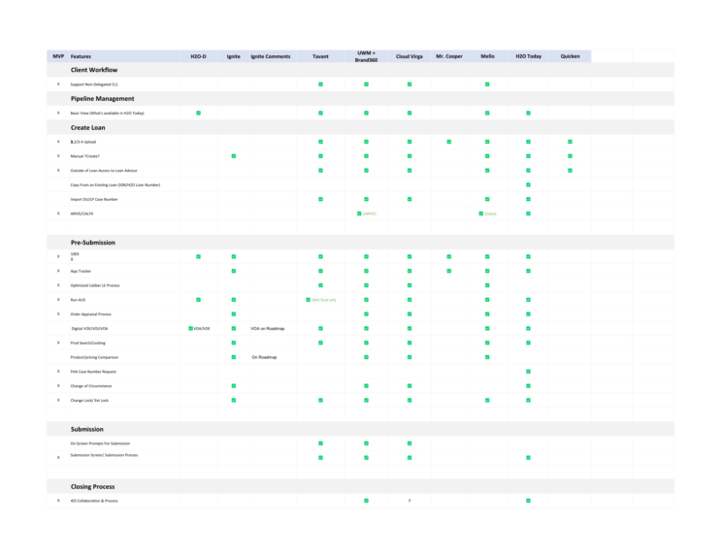724x559 pixels.
Task: Click Quicken checkmark for Outside of Loan Access
Action: tap(570, 171)
